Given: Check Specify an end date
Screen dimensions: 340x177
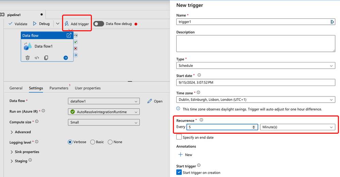Looking at the screenshot, I should [x=179, y=137].
